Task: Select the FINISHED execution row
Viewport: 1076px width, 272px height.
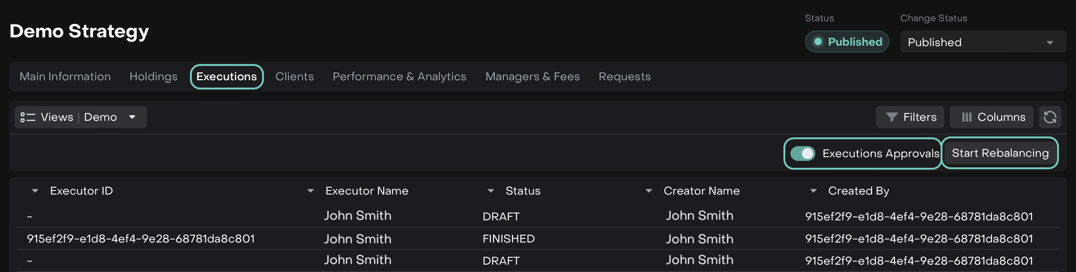Action: [x=508, y=239]
